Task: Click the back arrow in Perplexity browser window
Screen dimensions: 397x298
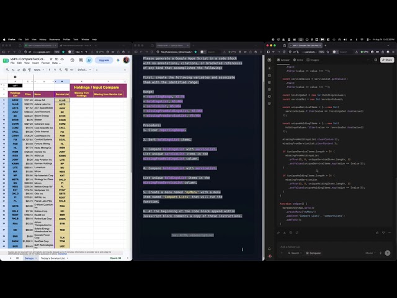Action: (274, 52)
